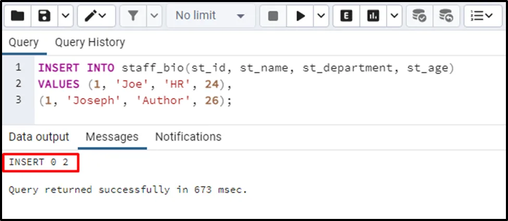Open the Notifications tab
This screenshot has width=508, height=221.
[x=188, y=137]
